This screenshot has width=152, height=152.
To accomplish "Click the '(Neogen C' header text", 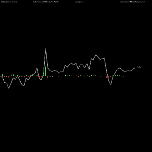I will [x=79, y=2].
